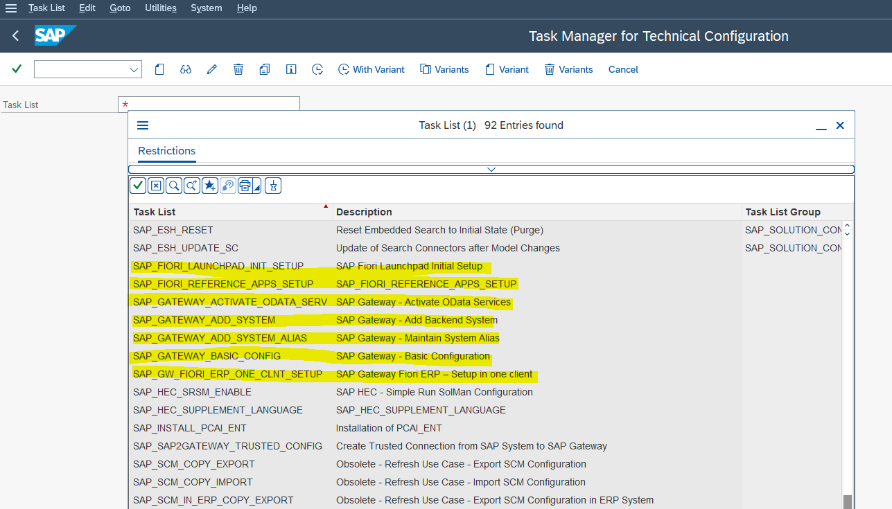Screen dimensions: 892x509
Task: Select SAP_GATEWAY_ACTIVATE_ODATA_SERV entry
Action: point(230,302)
